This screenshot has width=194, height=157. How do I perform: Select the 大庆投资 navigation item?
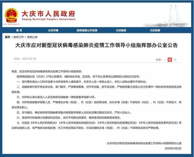pos(155,30)
